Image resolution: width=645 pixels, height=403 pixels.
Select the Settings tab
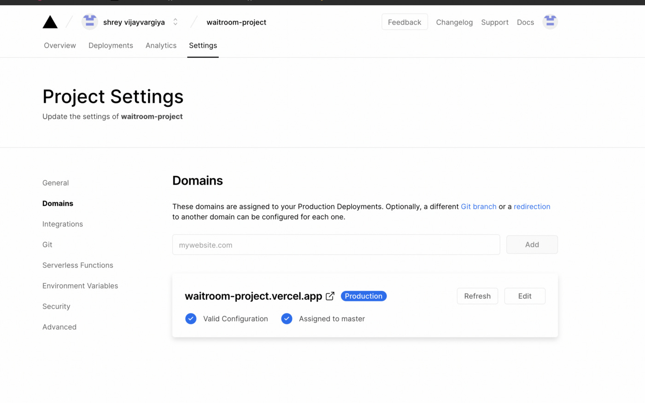point(203,46)
